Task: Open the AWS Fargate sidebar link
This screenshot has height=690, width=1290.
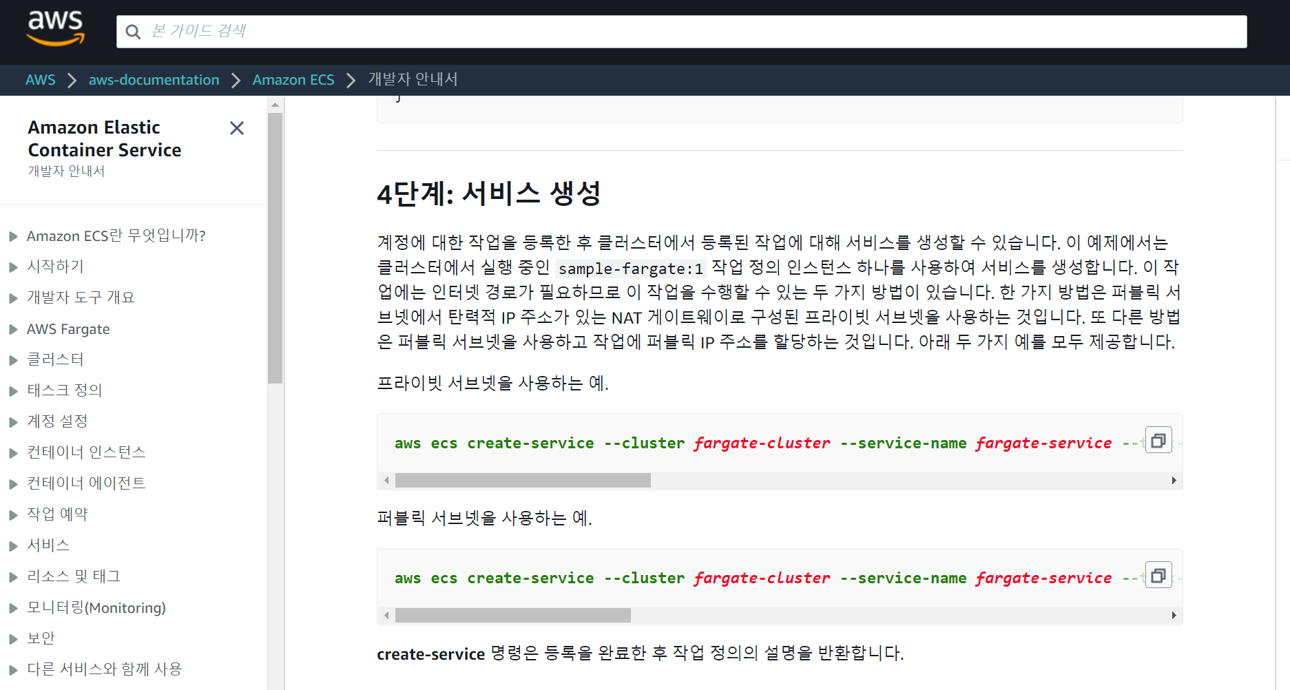Action: click(x=68, y=329)
